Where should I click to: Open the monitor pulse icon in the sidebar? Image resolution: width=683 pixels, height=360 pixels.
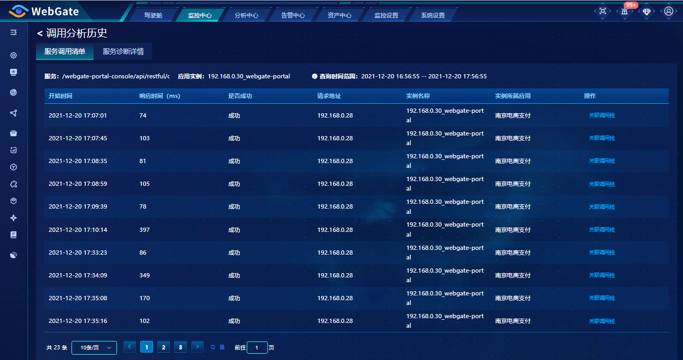[14, 72]
